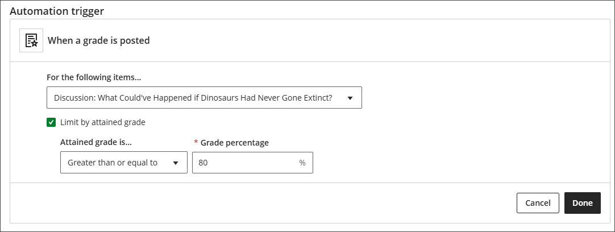Confirm the trigger with the Done button
The width and height of the screenshot is (615, 232).
point(582,203)
